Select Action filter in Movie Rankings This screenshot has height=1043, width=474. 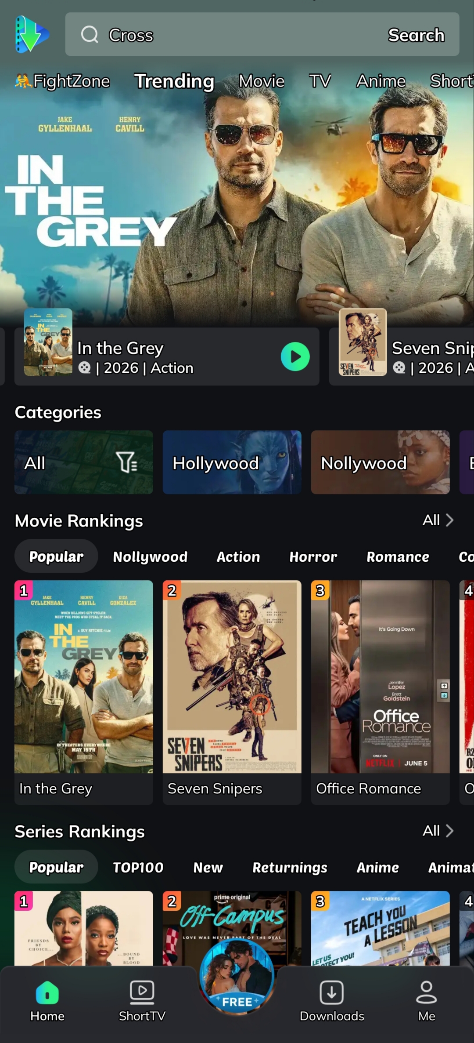(238, 556)
